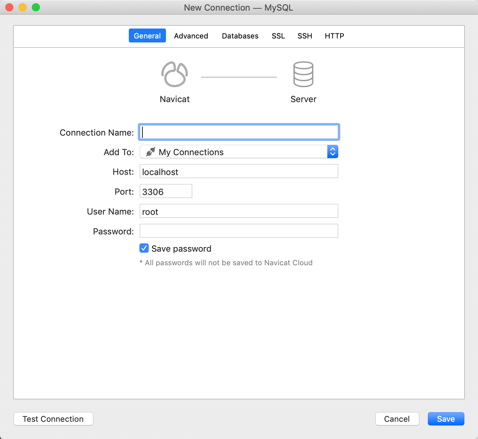Close the New Connection window

click(9, 7)
